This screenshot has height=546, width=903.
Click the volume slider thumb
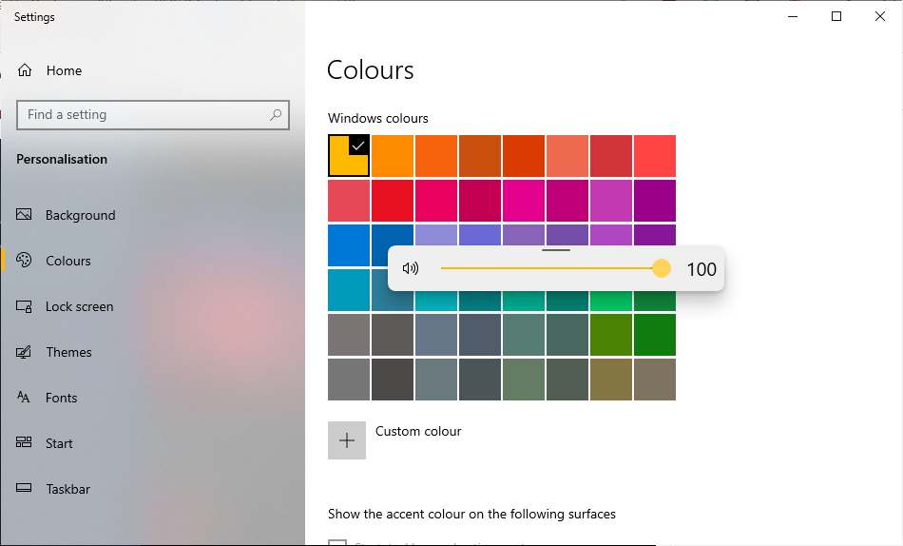tap(662, 268)
